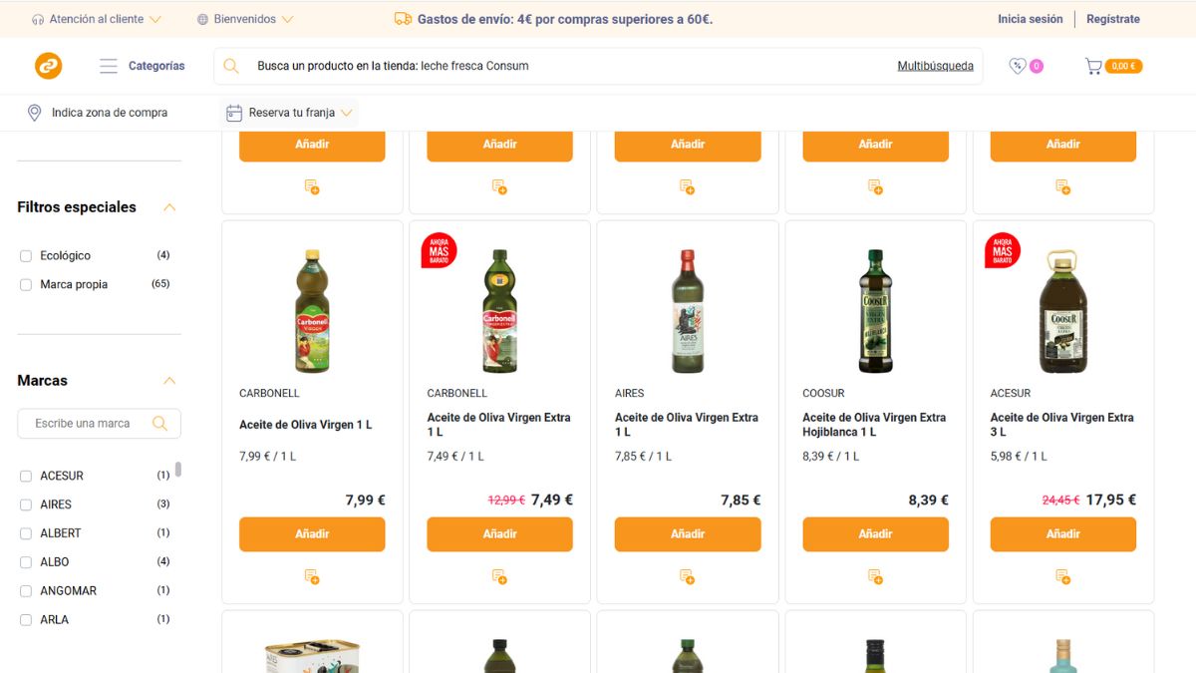Screen dimensions: 1196x673
Task: Open the Bienvenidos dropdown
Action: 246,18
